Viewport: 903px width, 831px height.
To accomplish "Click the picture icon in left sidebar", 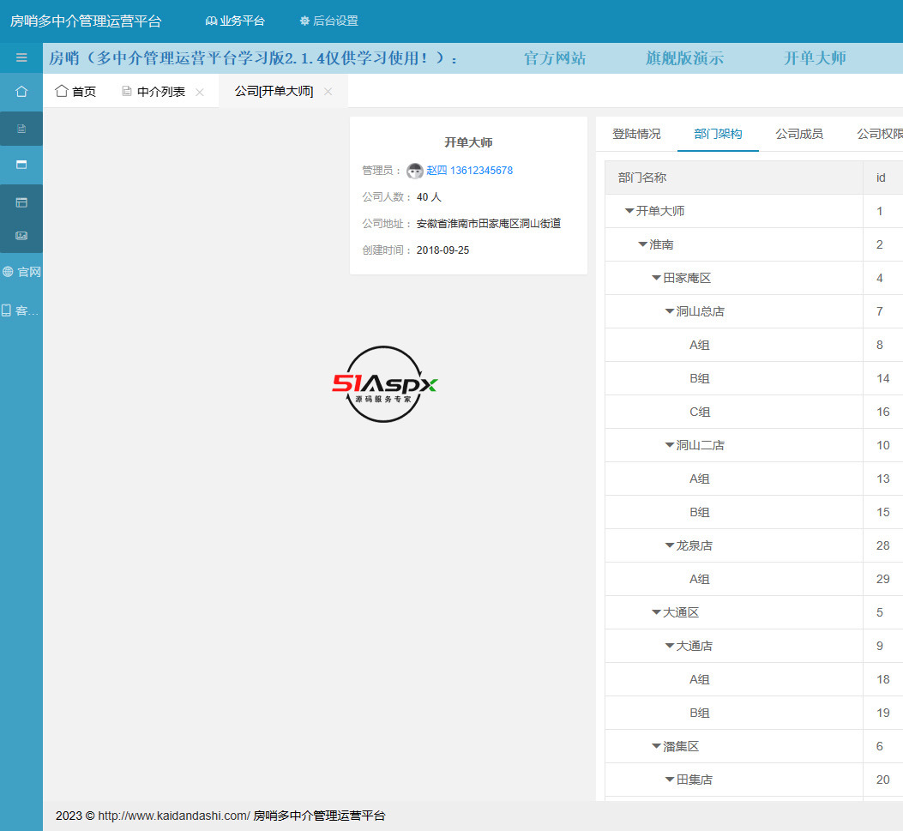I will [x=21, y=235].
